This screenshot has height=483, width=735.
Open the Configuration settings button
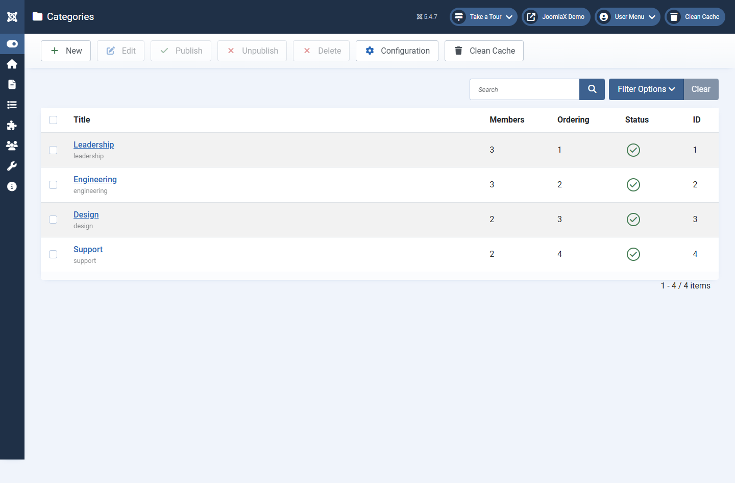[397, 51]
